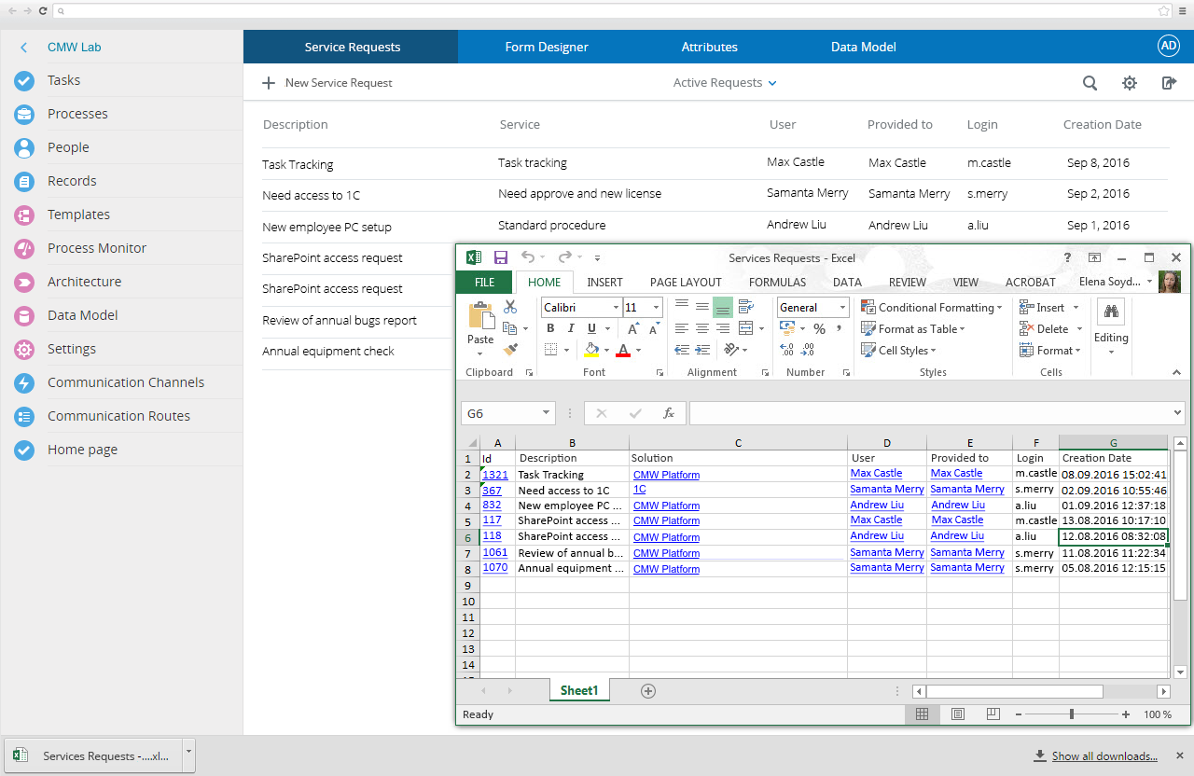Click the Cut scissors icon in Excel
1194x776 pixels.
pyautogui.click(x=510, y=307)
